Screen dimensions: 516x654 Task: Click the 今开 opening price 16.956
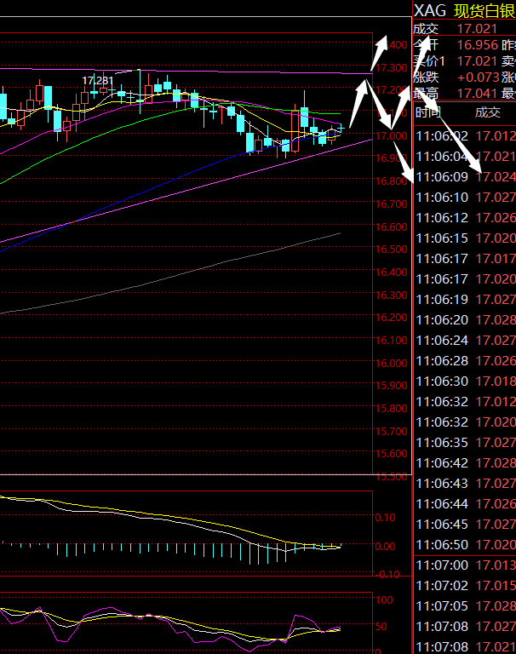pos(477,44)
